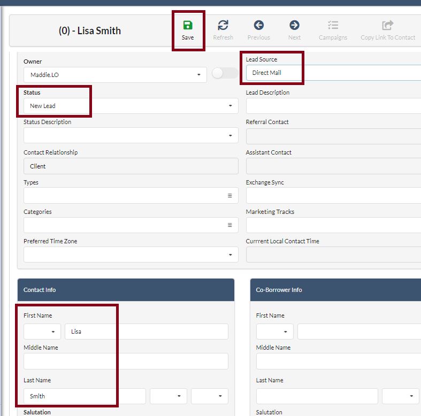Expand the Owner dropdown
Image resolution: width=421 pixels, height=416 pixels.
(x=199, y=75)
